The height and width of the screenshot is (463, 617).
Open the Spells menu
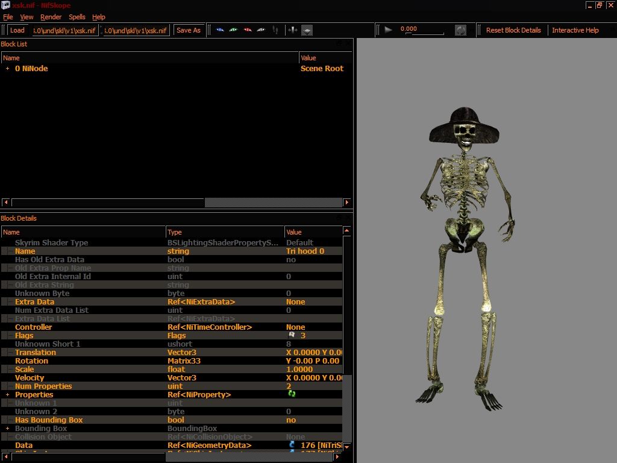pos(77,17)
